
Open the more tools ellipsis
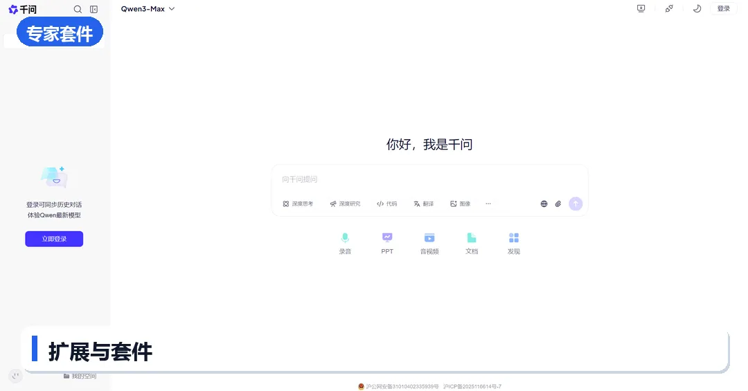(x=488, y=203)
